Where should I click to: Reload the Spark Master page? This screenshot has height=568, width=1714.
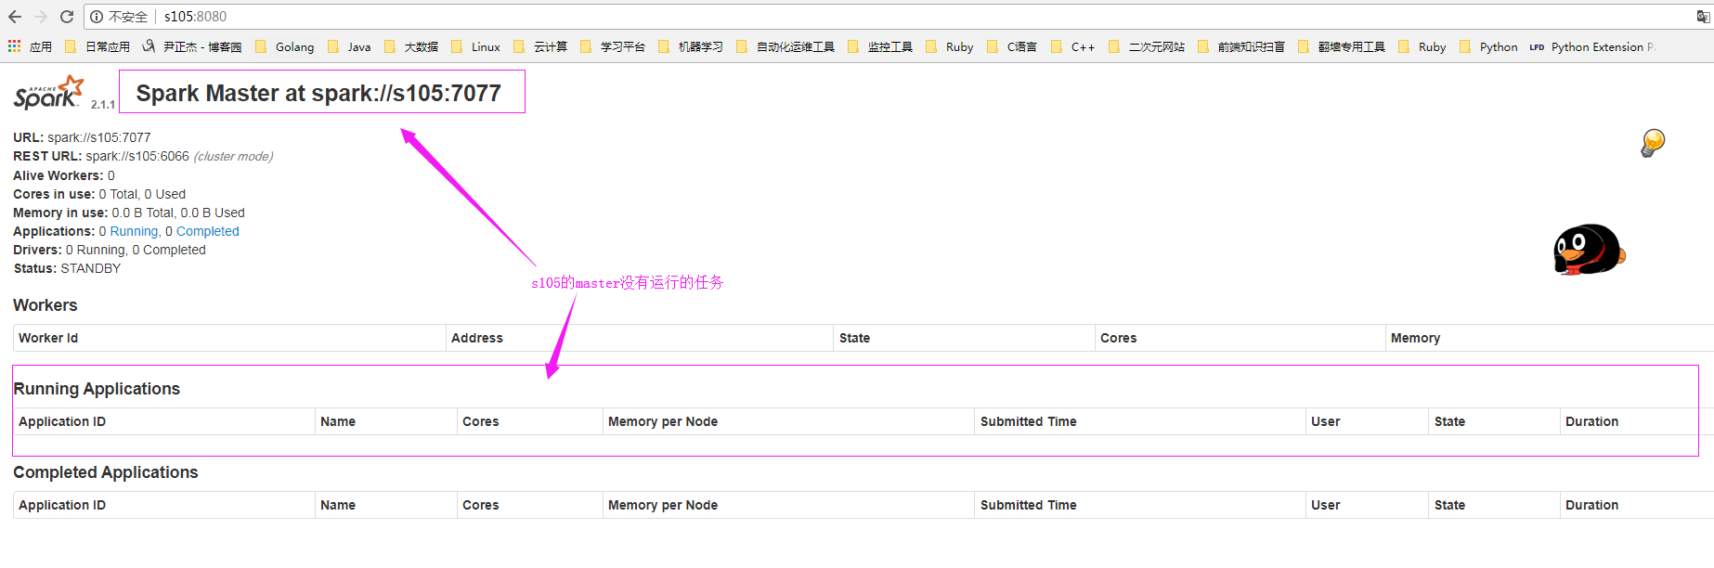click(x=67, y=17)
